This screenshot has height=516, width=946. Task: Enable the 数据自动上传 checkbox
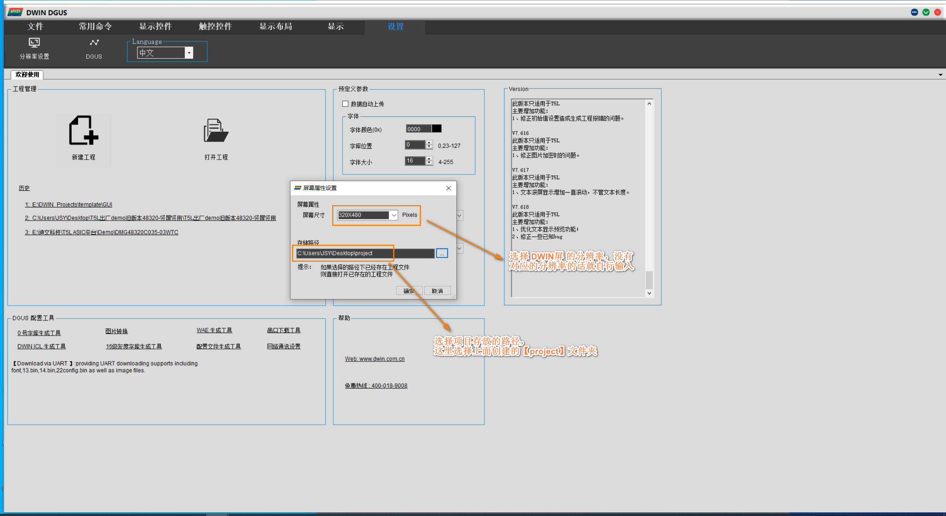346,104
